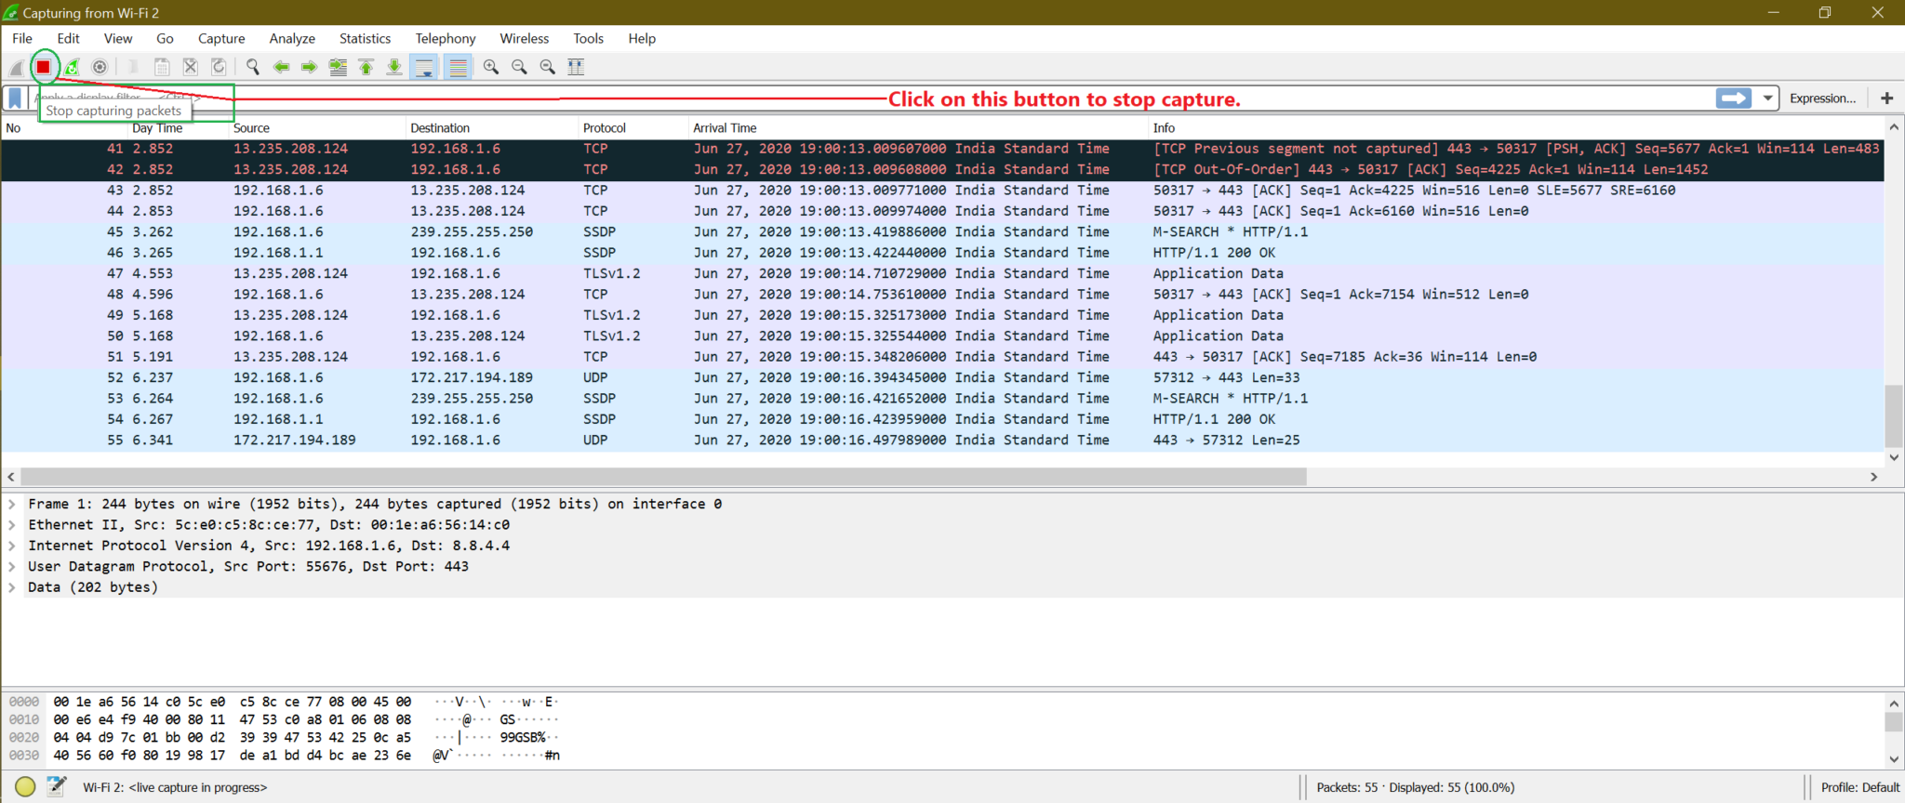The width and height of the screenshot is (1905, 803).
Task: Open the View menu
Action: pyautogui.click(x=118, y=38)
